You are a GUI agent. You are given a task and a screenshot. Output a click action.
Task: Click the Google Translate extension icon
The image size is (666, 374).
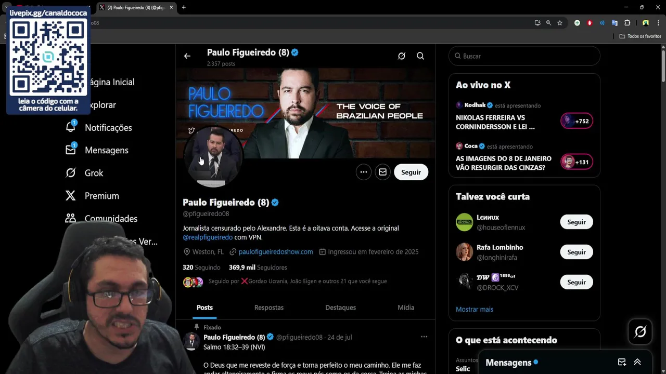tap(614, 23)
